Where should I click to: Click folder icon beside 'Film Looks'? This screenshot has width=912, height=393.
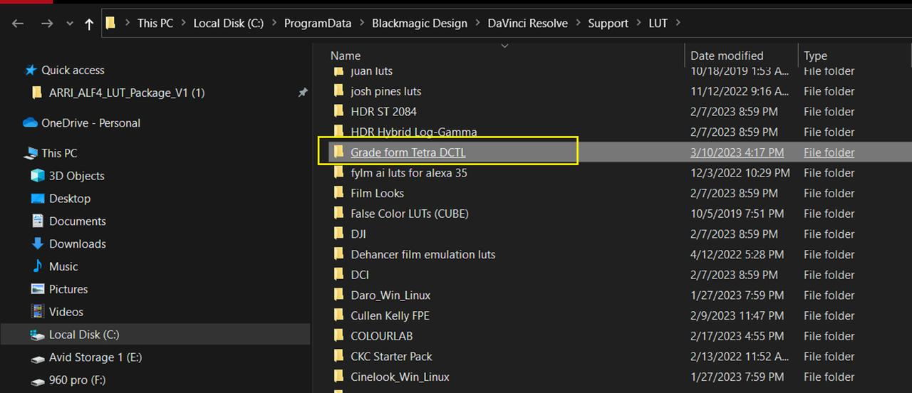tap(338, 193)
